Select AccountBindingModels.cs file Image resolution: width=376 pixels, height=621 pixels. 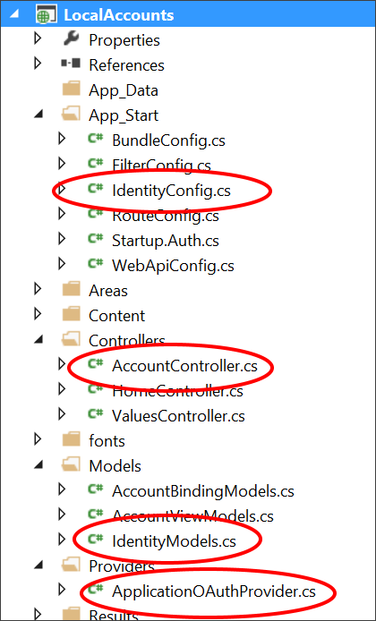[203, 491]
